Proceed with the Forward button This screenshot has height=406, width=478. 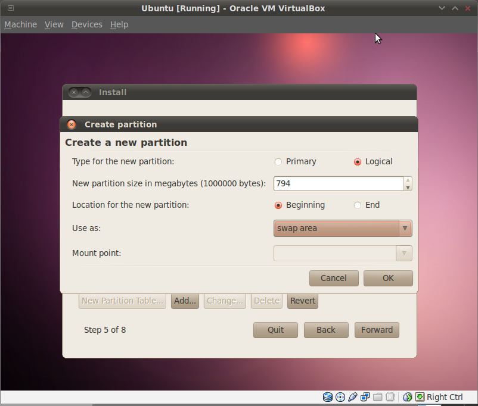(x=377, y=330)
